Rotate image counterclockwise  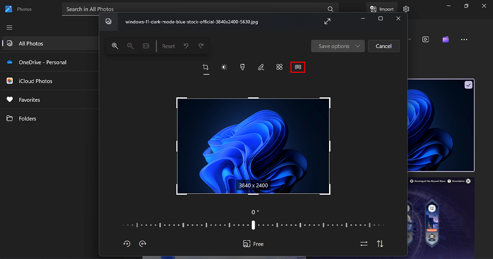127,244
